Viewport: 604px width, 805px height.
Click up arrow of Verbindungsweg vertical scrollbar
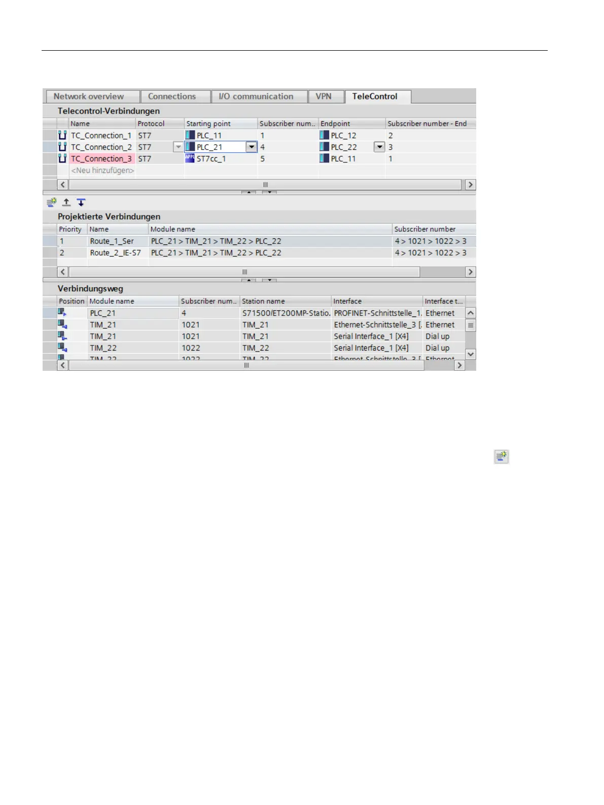click(471, 313)
